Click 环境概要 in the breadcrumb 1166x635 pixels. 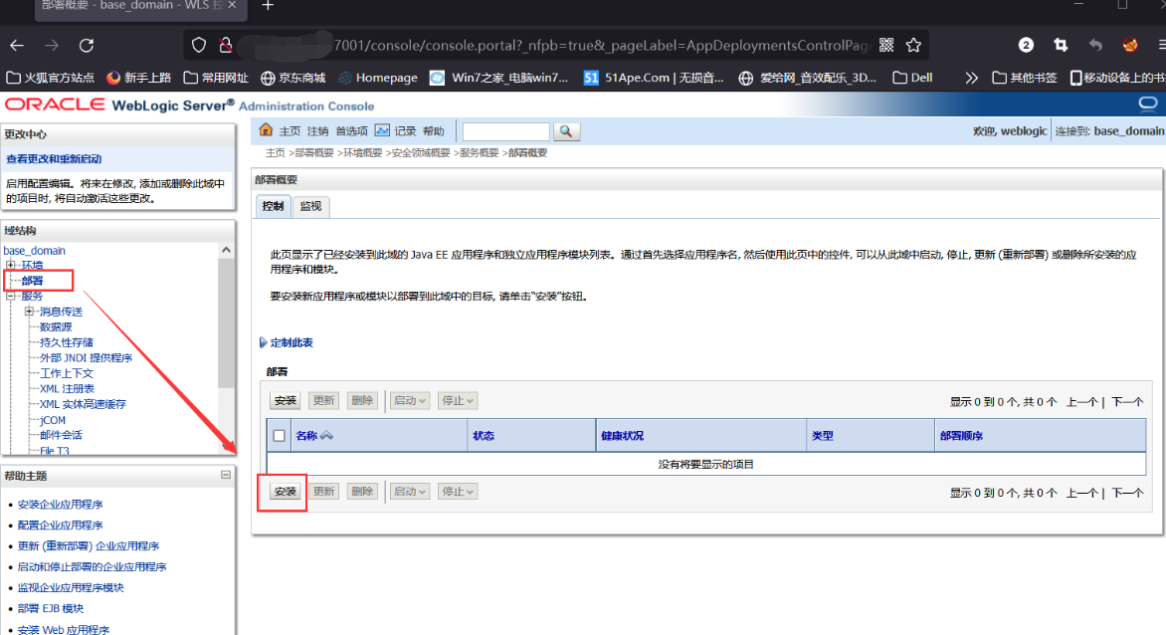tap(363, 152)
